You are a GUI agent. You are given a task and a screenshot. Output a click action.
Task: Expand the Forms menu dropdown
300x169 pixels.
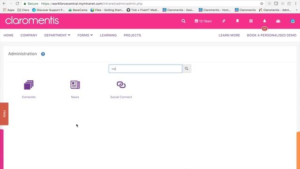click(85, 35)
